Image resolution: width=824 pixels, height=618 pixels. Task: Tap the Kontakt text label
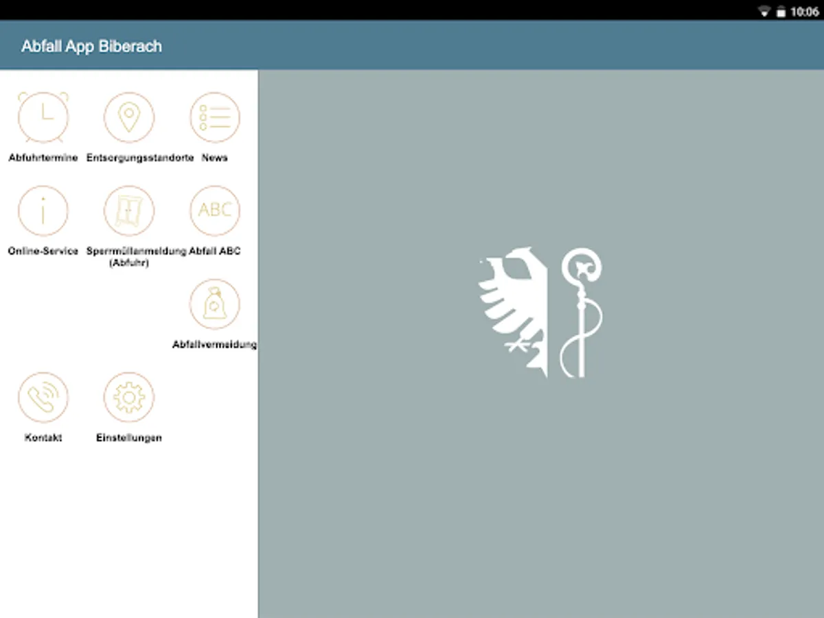pyautogui.click(x=43, y=437)
